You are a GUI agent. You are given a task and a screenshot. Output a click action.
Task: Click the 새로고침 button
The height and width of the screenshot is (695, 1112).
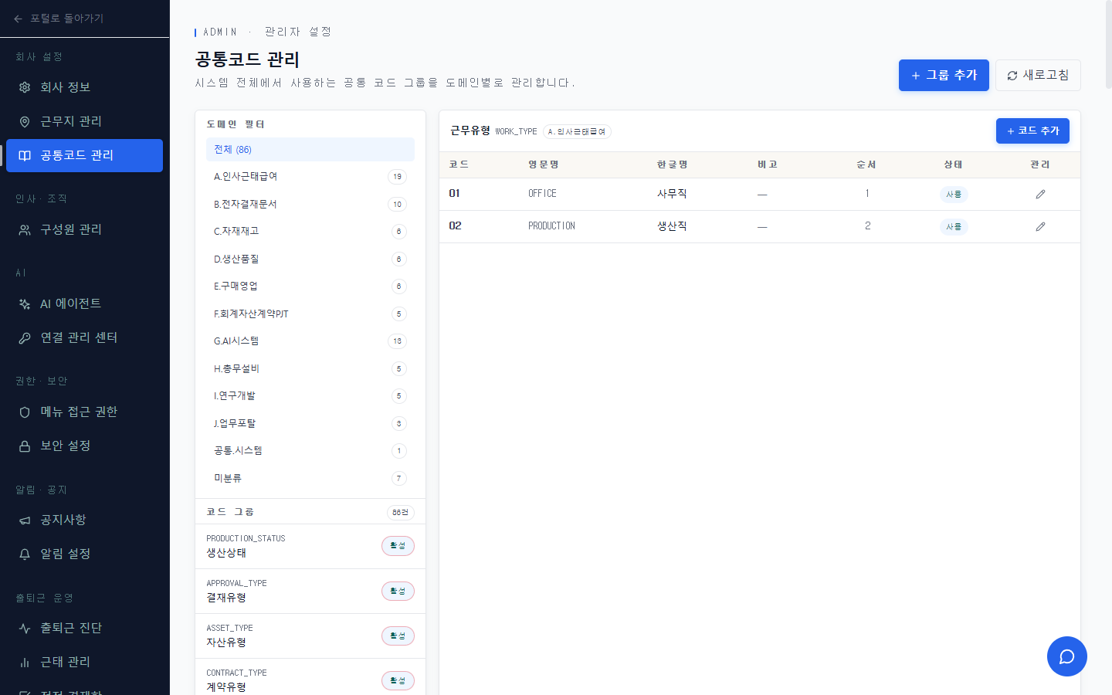click(x=1038, y=75)
